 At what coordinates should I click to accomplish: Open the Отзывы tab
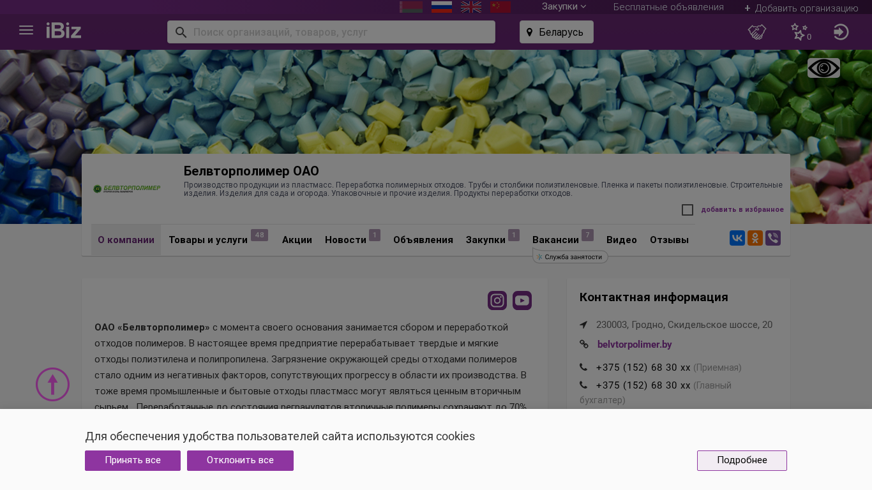click(x=669, y=240)
